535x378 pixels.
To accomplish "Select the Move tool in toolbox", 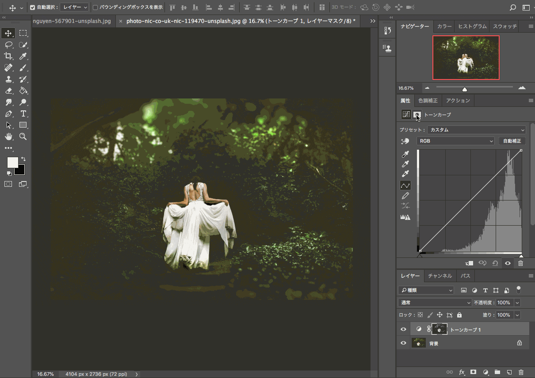I will point(8,33).
